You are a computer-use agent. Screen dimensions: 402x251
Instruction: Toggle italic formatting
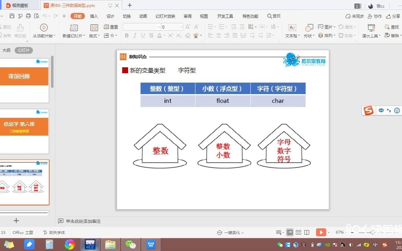click(135, 35)
